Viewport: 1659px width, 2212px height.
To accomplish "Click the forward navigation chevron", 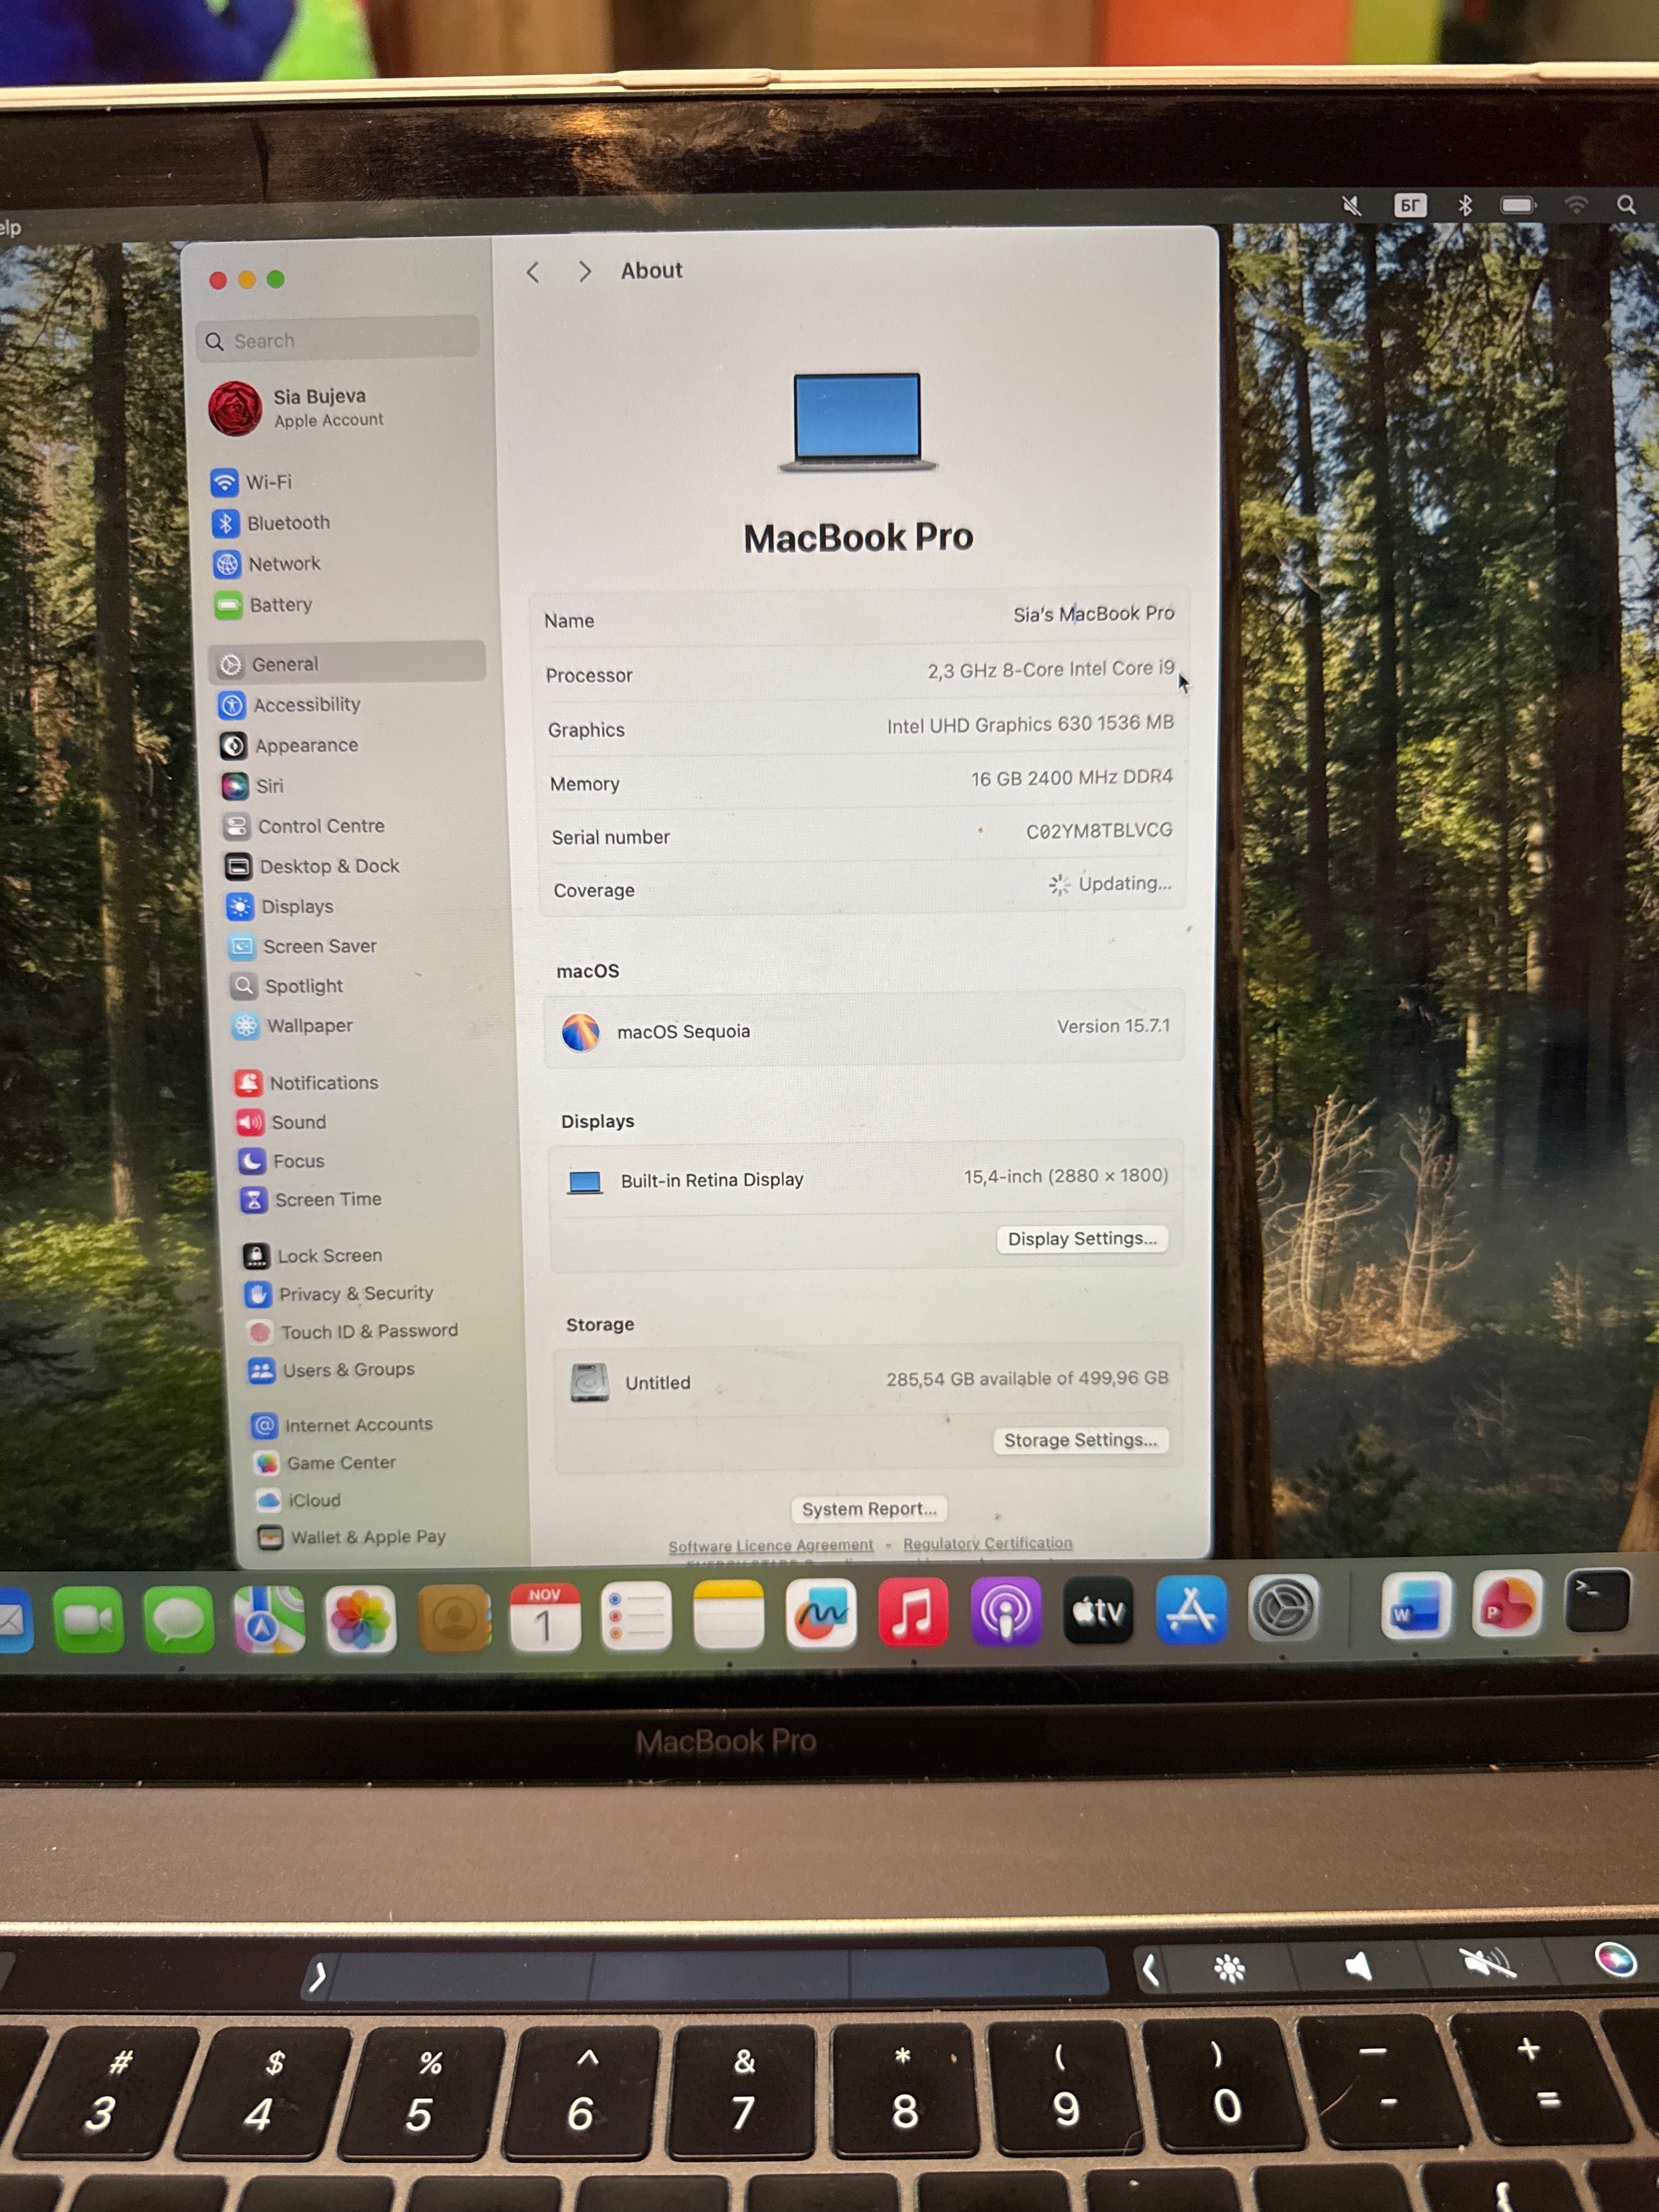I will (x=584, y=271).
